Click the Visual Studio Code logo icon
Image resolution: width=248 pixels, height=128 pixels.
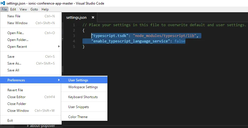click(3, 3)
